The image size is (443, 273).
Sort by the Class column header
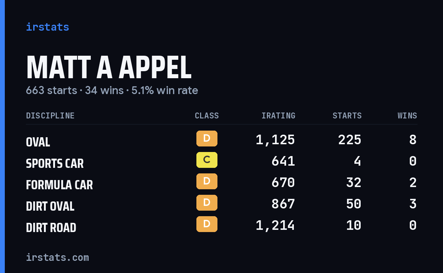tap(207, 115)
